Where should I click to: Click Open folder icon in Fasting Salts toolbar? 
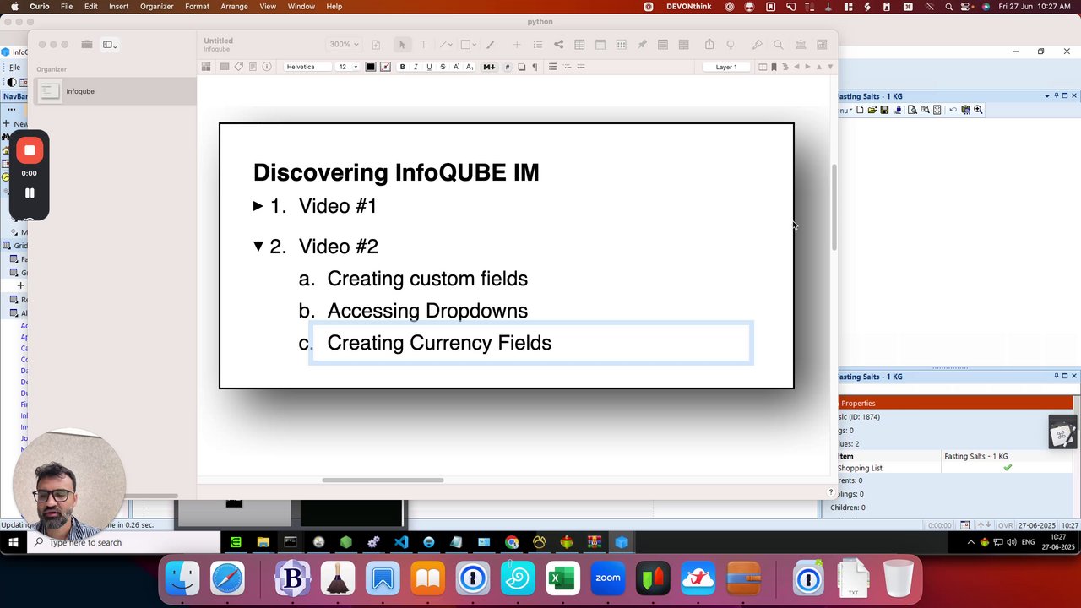pos(872,110)
